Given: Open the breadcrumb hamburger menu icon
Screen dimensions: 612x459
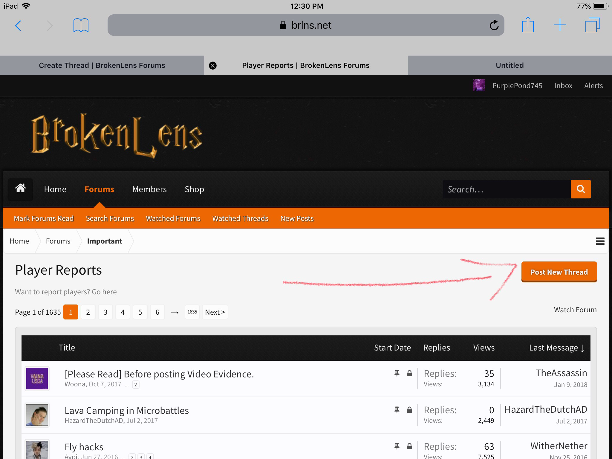Looking at the screenshot, I should pos(600,241).
